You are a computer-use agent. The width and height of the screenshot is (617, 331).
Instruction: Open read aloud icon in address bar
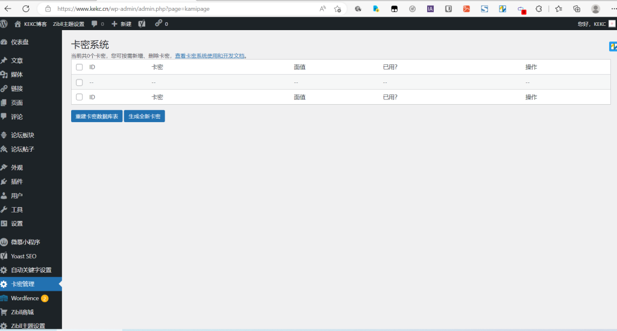click(323, 8)
